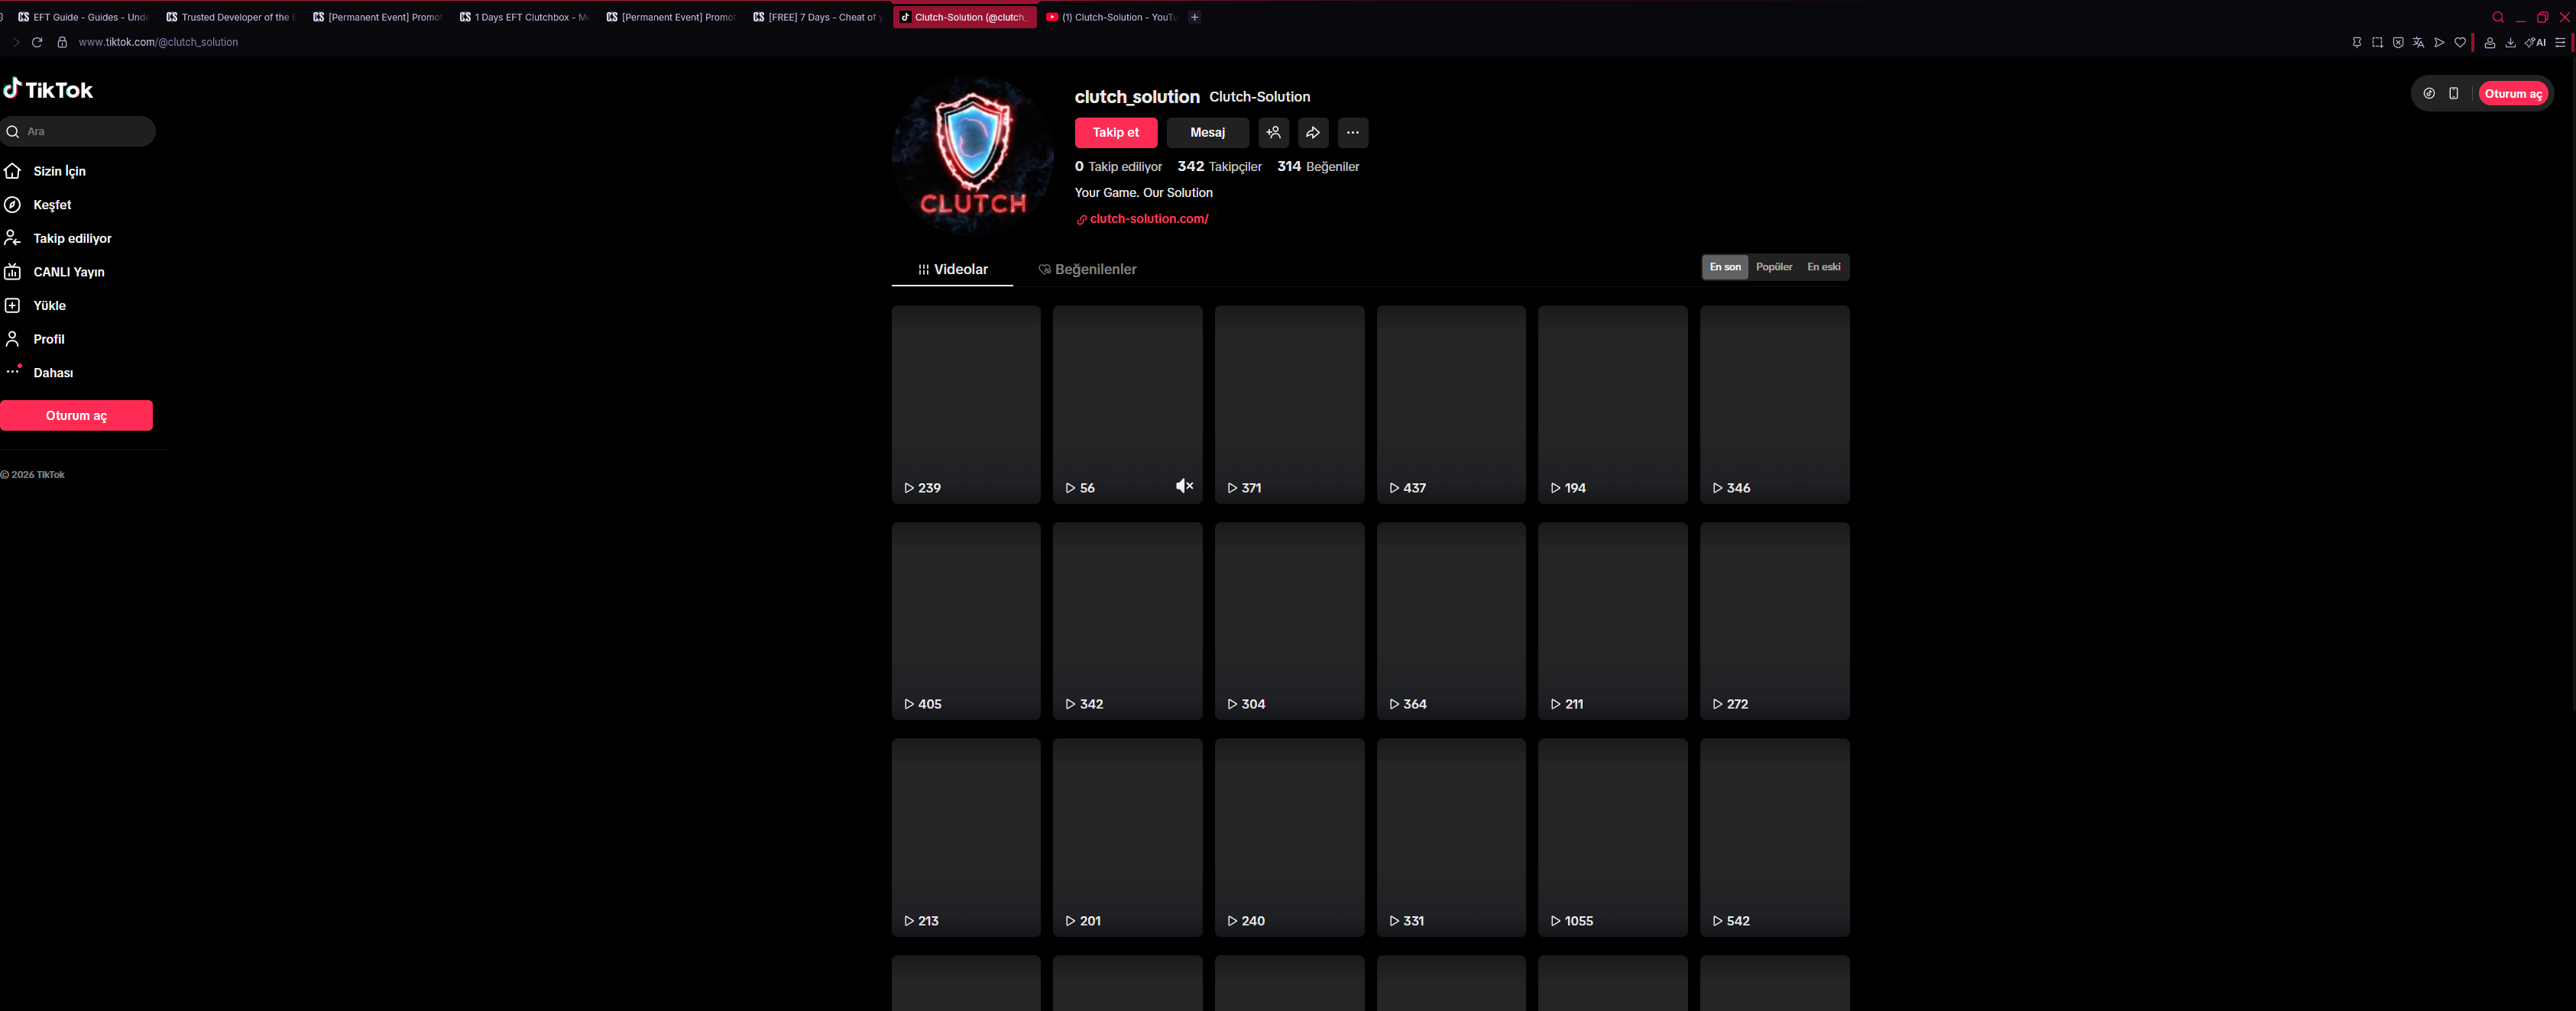
Task: Unmute the video with 56 views
Action: pyautogui.click(x=1184, y=486)
